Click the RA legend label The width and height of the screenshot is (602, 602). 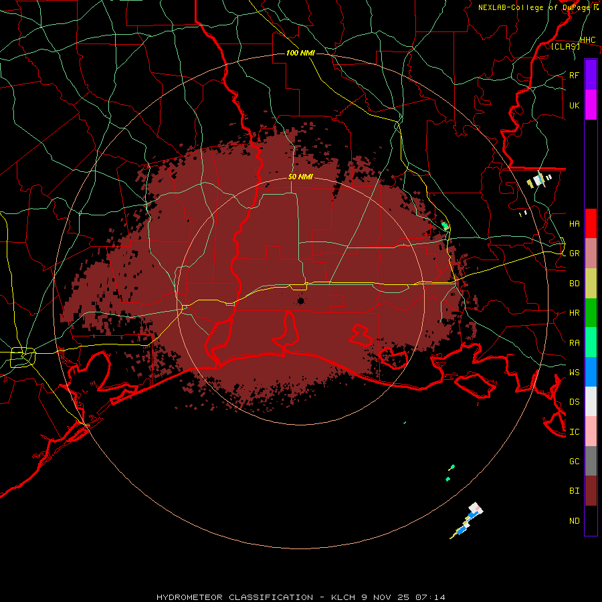(x=574, y=343)
